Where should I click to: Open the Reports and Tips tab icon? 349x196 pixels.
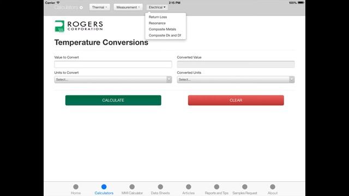pyautogui.click(x=216, y=187)
